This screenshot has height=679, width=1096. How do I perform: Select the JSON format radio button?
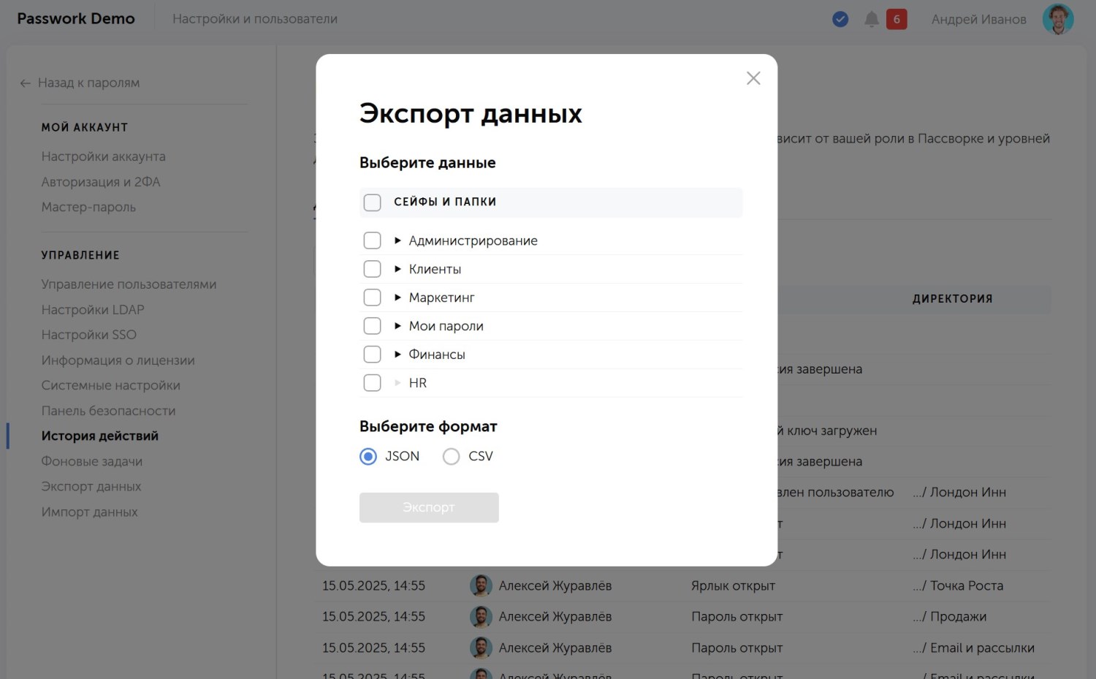(368, 457)
